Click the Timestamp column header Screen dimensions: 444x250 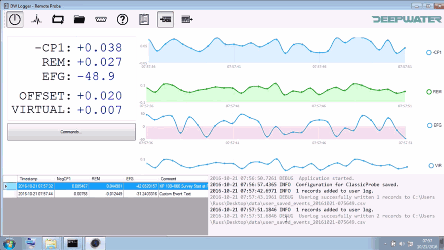click(x=29, y=179)
